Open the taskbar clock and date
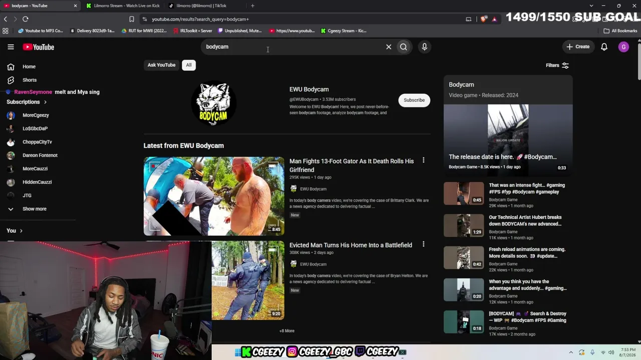 click(628, 352)
